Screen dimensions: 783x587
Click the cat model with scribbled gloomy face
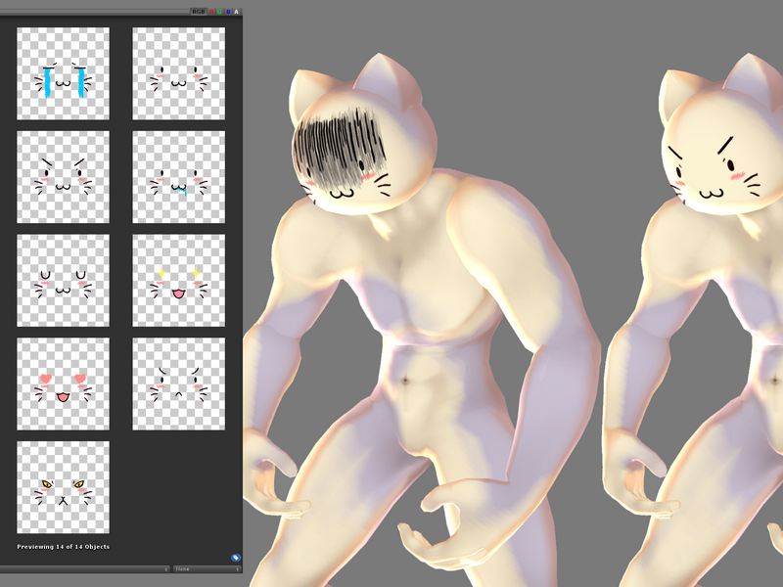(x=420, y=320)
